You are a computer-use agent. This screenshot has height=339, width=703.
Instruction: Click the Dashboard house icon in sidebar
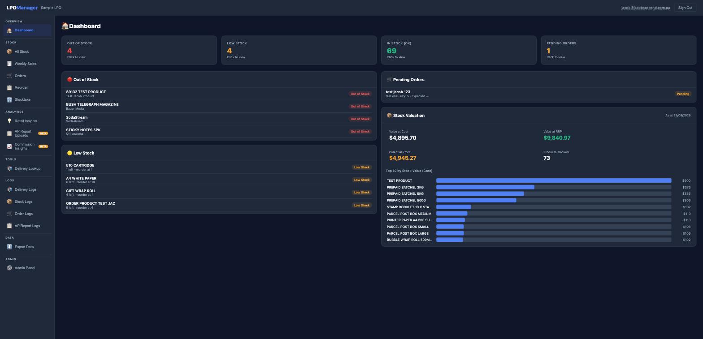(9, 30)
